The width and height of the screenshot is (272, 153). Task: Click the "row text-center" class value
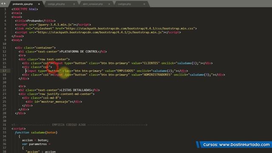(53, 59)
